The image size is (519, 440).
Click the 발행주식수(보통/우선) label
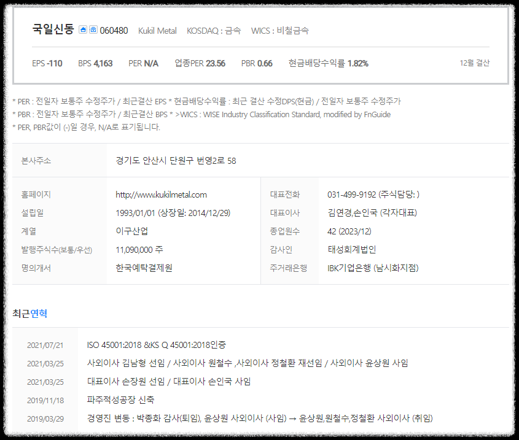click(57, 250)
